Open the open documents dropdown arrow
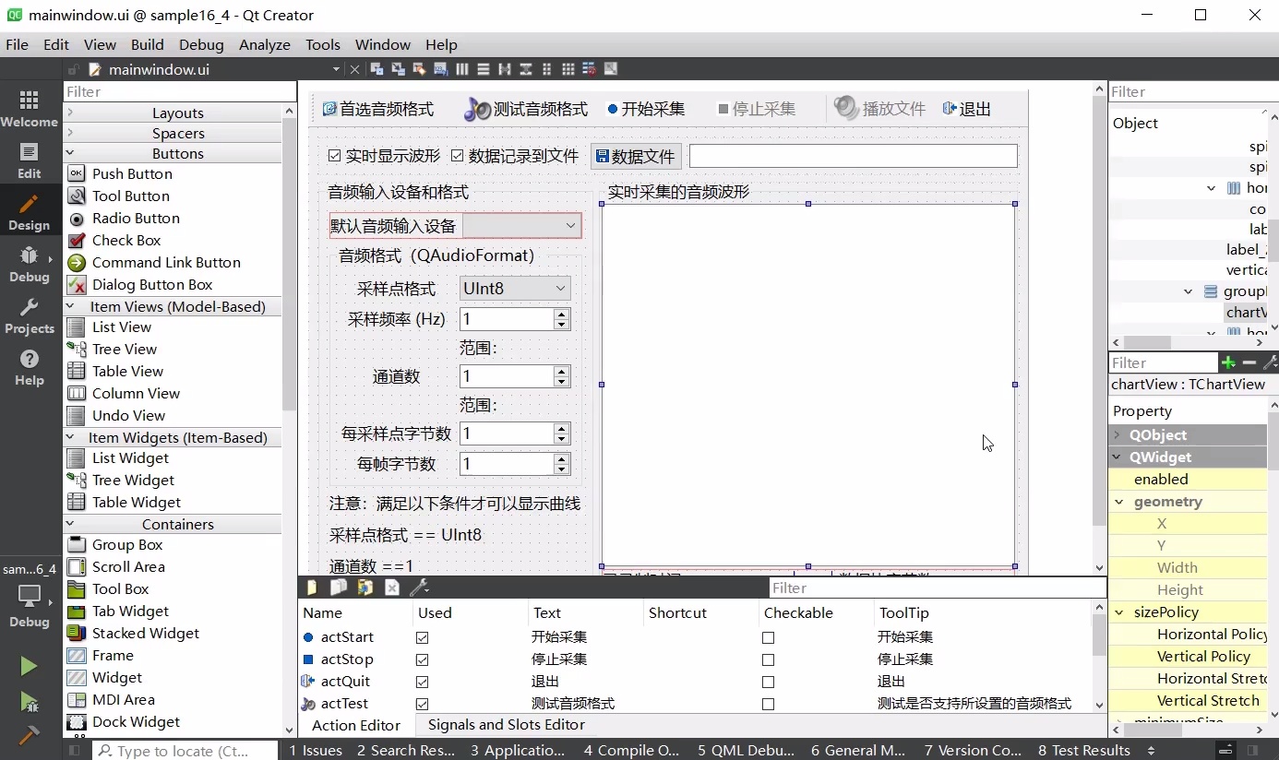This screenshot has width=1279, height=760. click(x=336, y=69)
